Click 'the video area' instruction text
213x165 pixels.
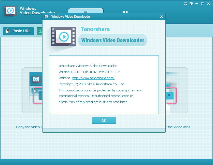178,127
